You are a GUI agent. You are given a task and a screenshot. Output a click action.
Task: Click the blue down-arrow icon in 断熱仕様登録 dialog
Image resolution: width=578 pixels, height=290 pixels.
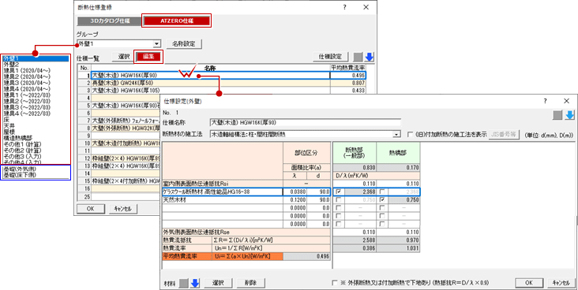coord(370,57)
